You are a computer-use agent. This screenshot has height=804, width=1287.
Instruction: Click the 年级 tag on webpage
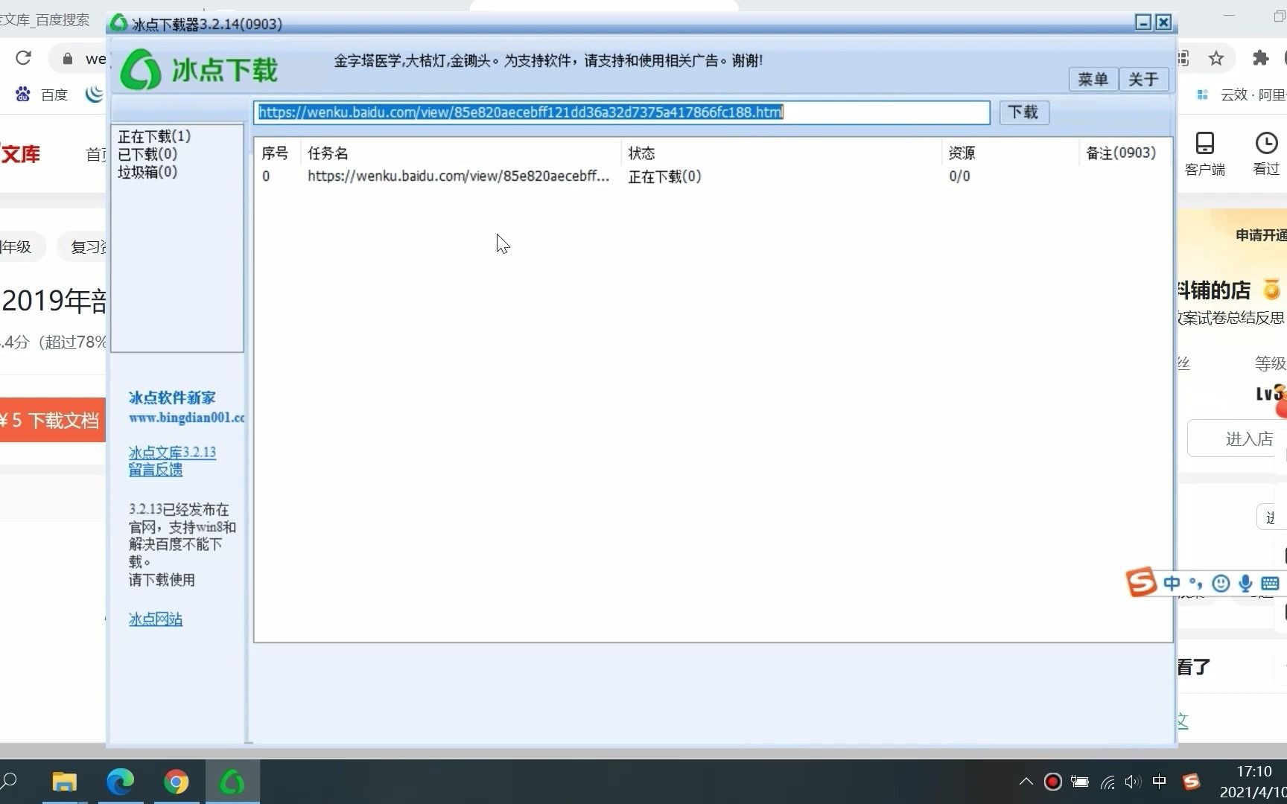19,246
